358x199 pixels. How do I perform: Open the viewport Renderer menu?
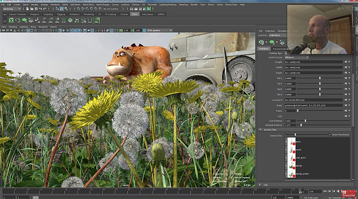point(43,27)
